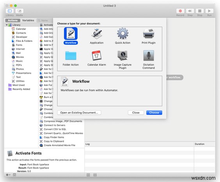Select Presentations category in library
220x182 pixels.
[23, 73]
